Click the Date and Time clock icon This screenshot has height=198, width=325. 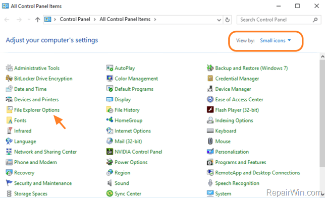[9, 89]
